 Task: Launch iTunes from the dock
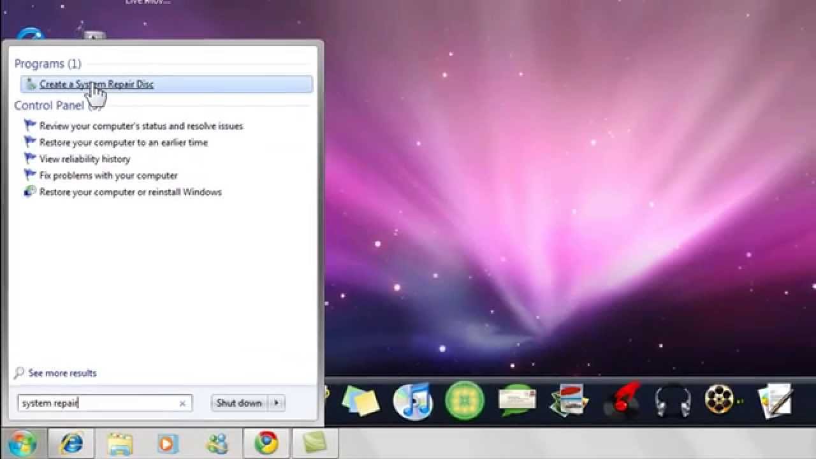click(412, 402)
